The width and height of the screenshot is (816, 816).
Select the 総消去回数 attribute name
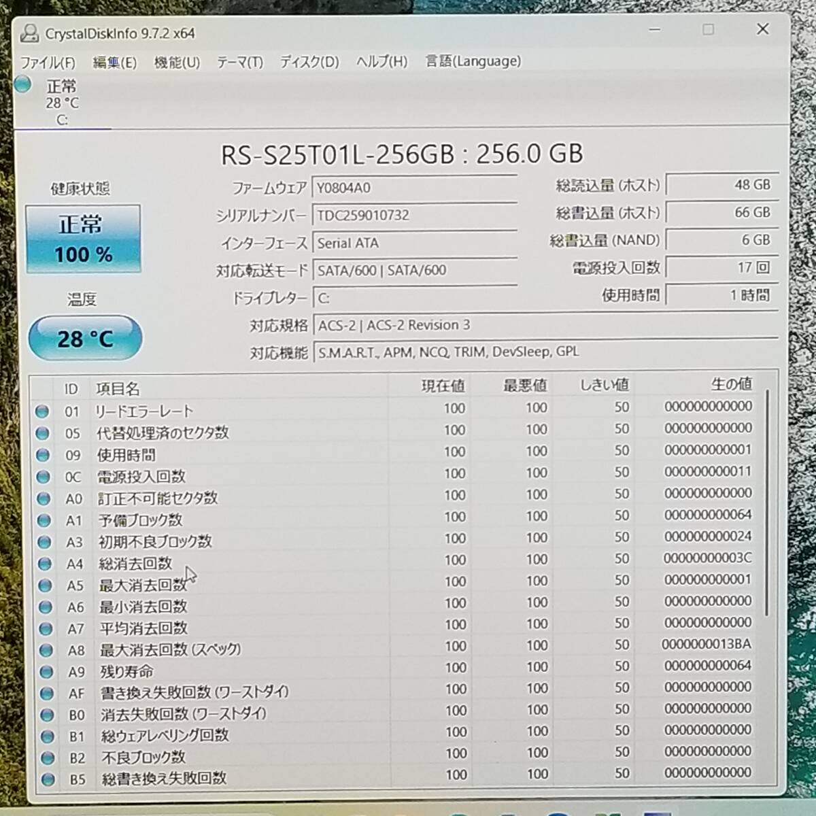click(135, 563)
